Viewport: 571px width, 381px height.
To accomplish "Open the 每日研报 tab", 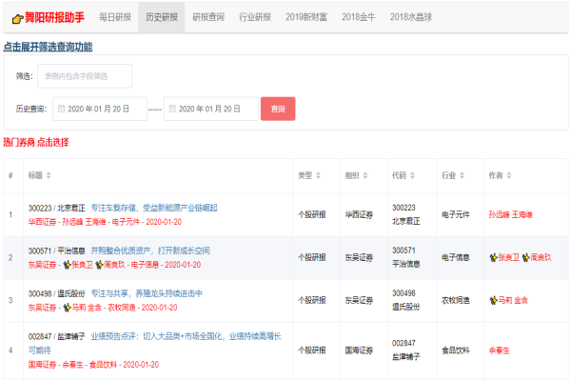I will coord(115,17).
